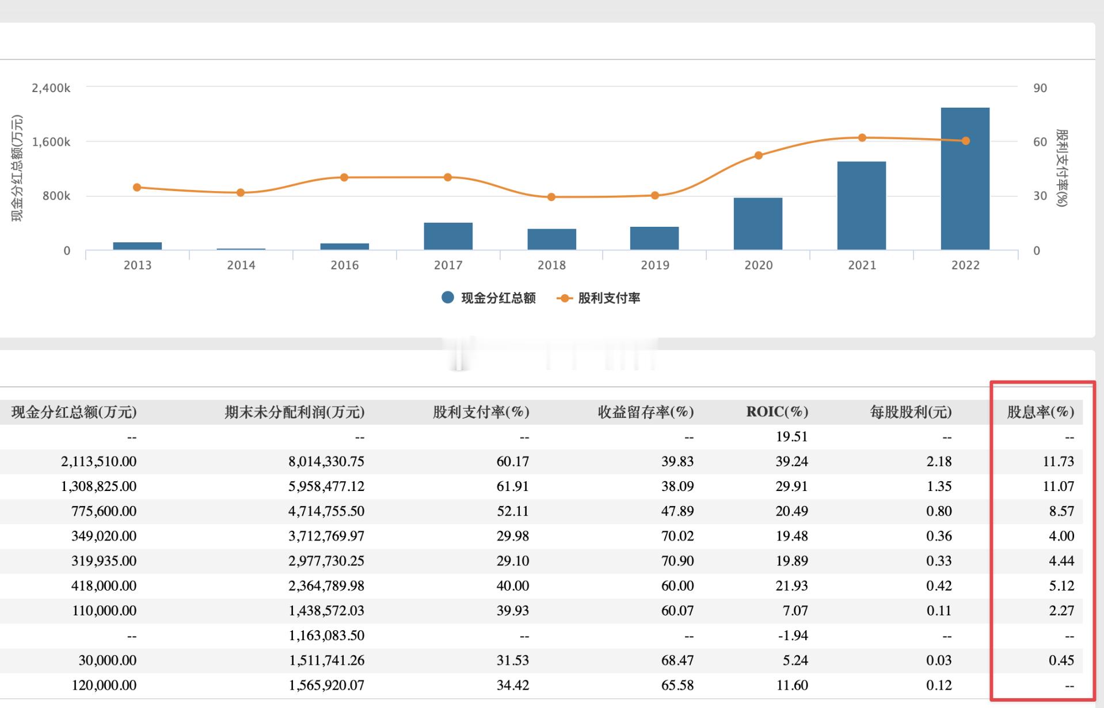Click the 每股股利(元) column header
1104x708 pixels.
(911, 412)
